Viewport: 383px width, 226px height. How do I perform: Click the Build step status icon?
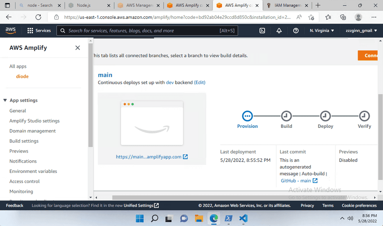tap(286, 116)
